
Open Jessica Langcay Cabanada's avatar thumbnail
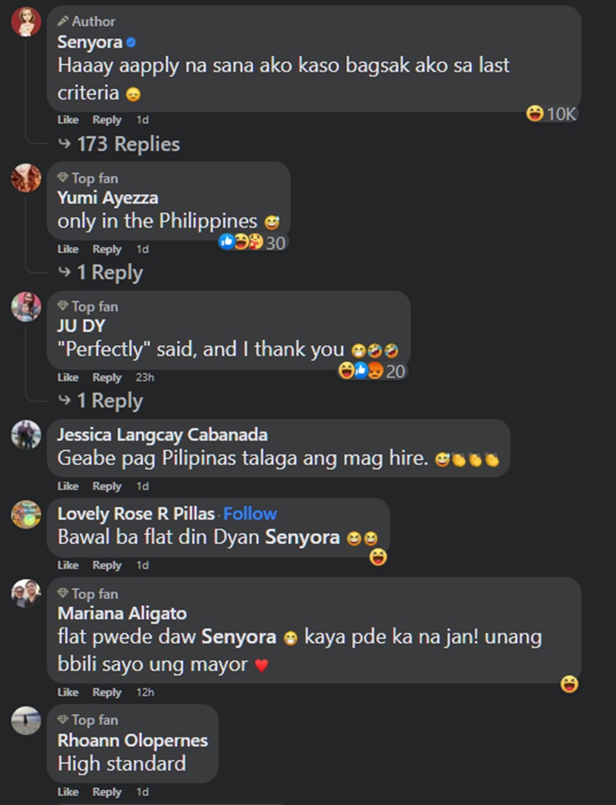26,435
